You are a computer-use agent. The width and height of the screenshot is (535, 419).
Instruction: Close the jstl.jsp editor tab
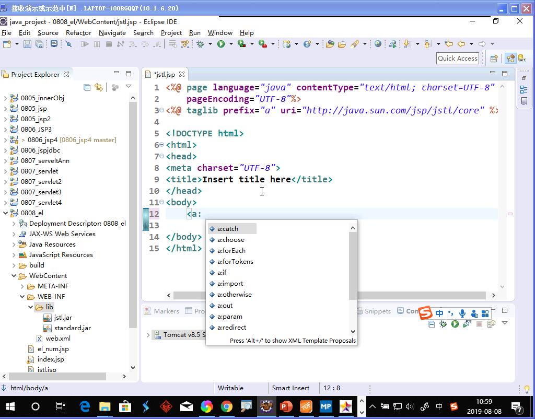click(x=182, y=74)
